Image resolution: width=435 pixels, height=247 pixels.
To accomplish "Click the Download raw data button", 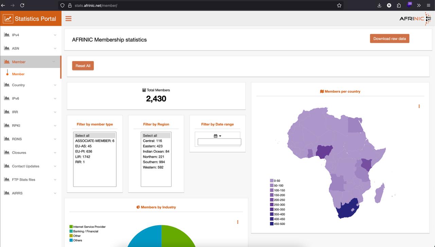I will (389, 39).
